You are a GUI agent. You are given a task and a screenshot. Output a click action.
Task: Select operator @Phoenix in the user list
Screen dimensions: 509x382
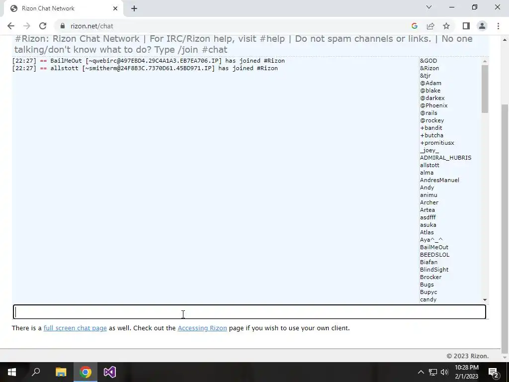pos(433,105)
